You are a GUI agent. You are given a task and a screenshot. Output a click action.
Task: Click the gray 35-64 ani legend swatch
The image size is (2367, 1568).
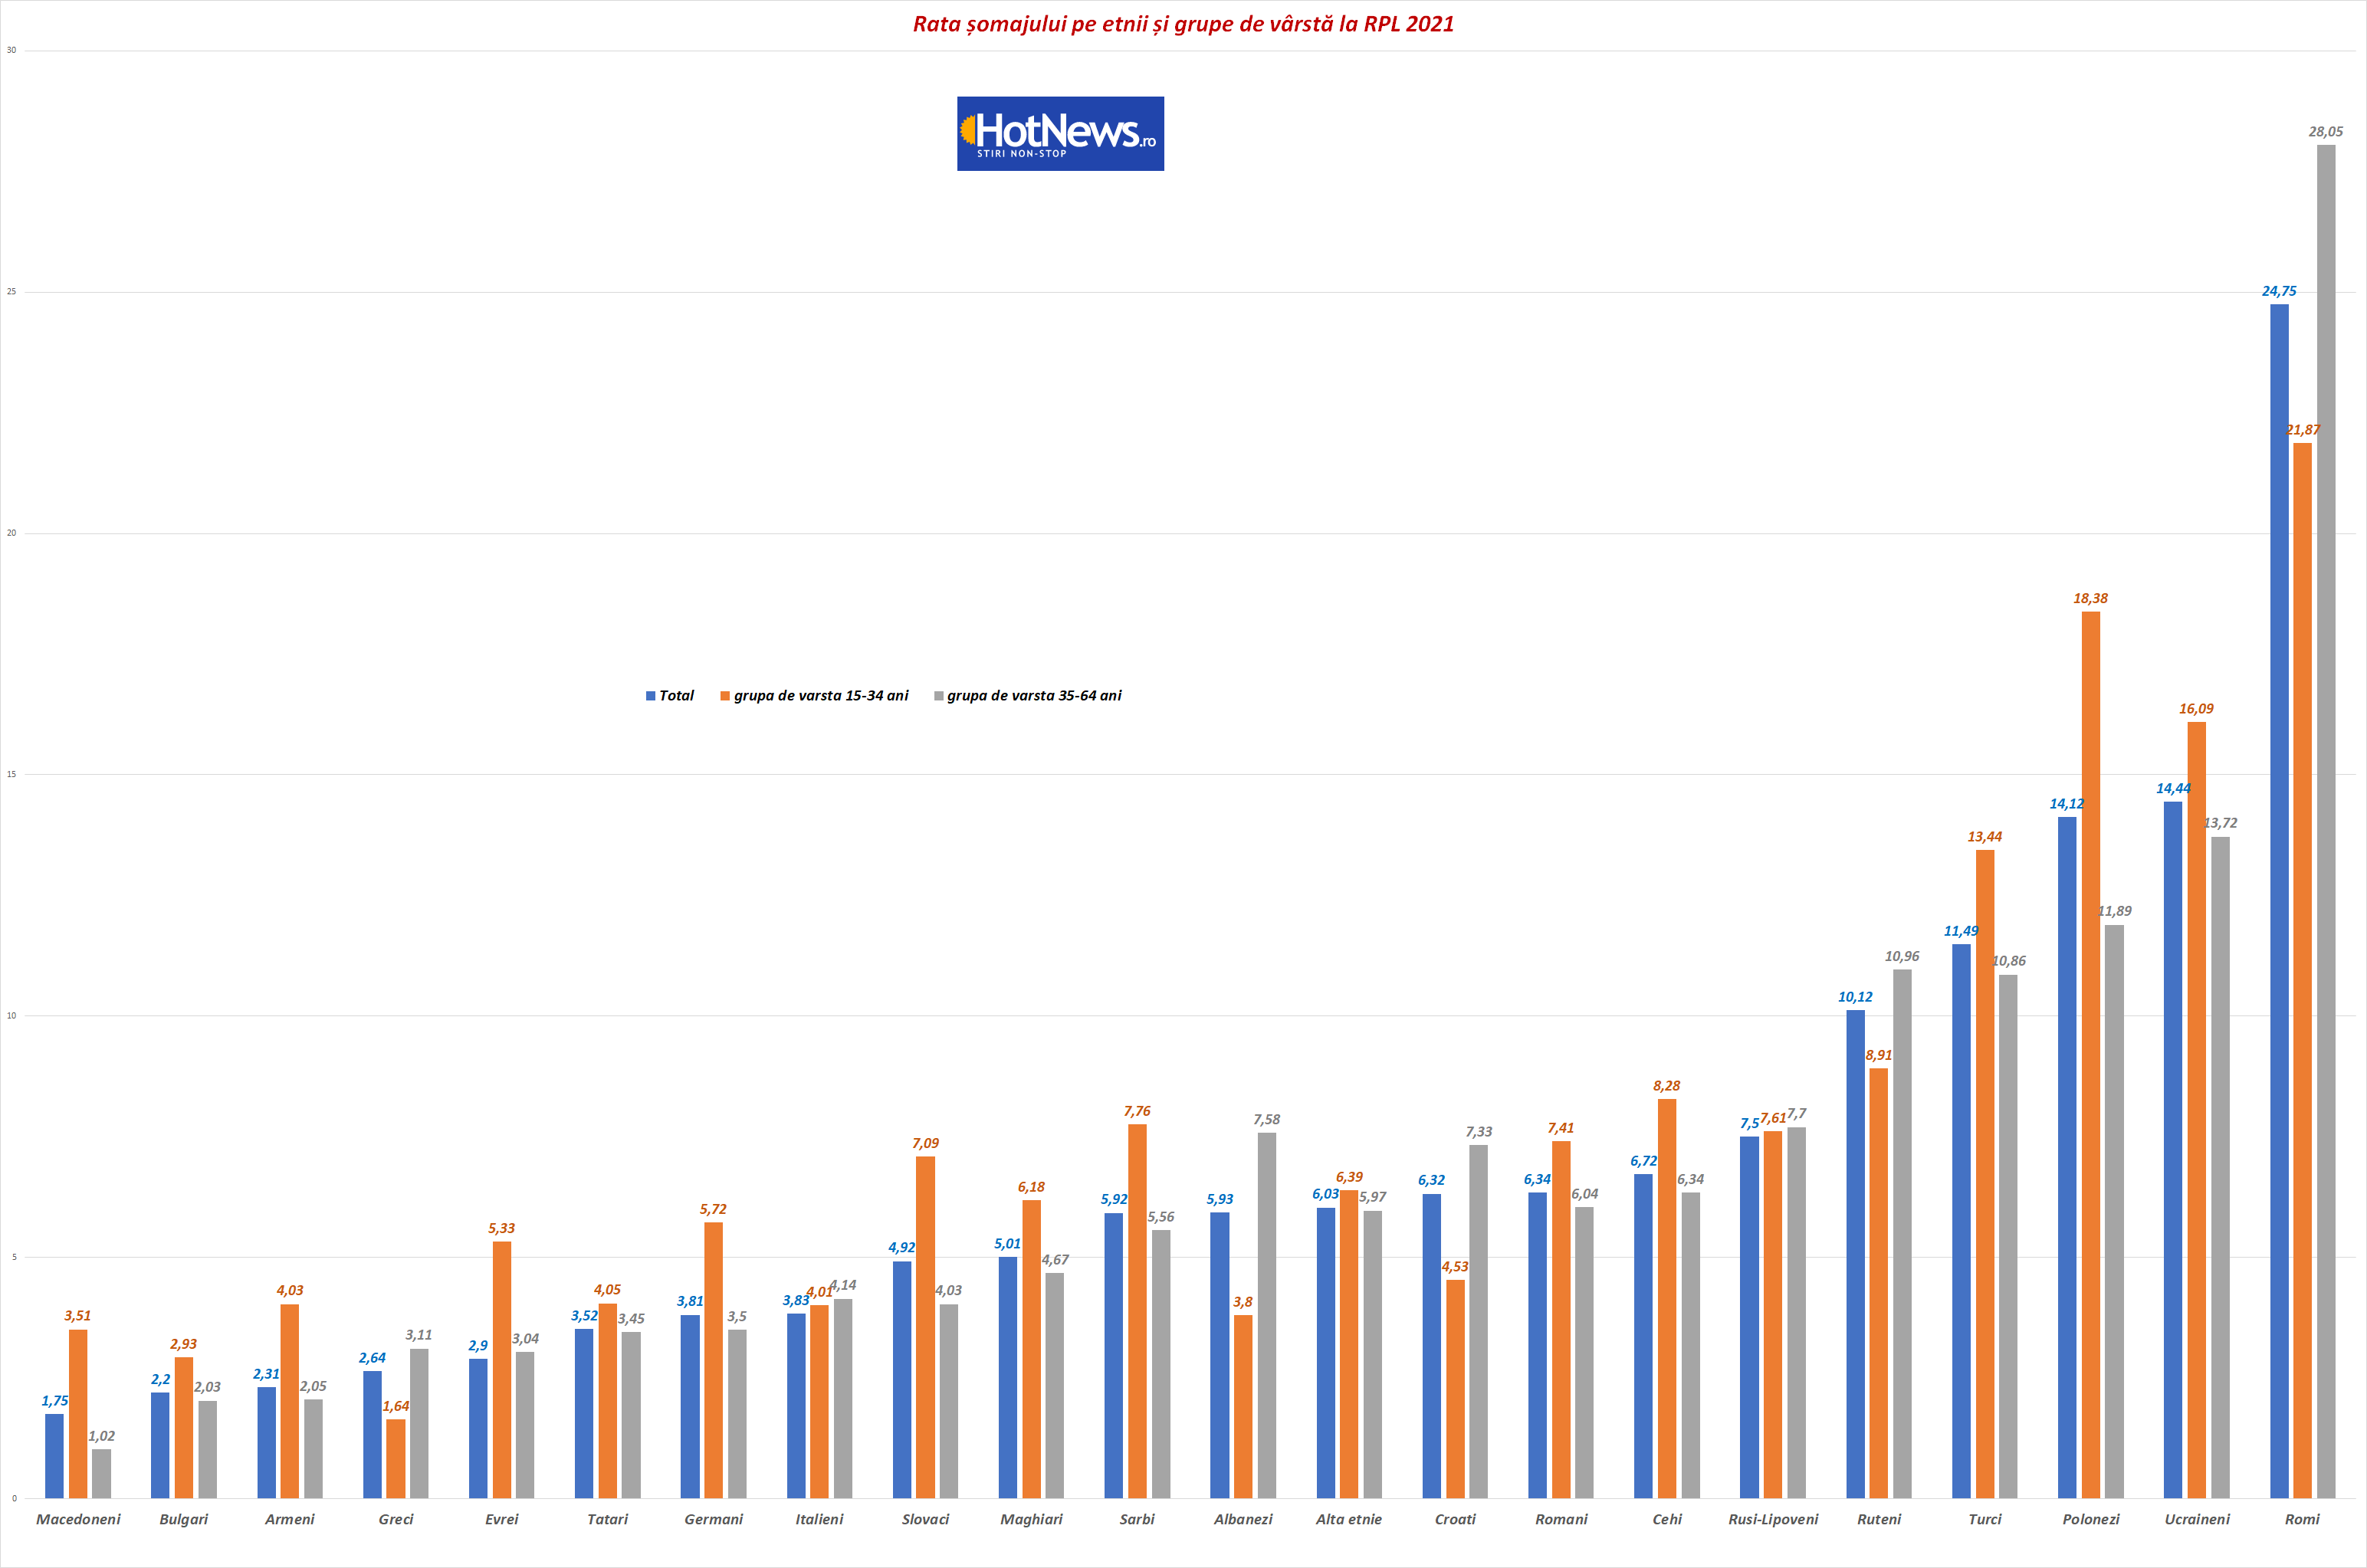tap(938, 696)
